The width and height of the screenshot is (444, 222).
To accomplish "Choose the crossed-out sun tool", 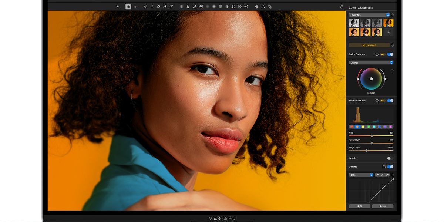I will point(246,6).
